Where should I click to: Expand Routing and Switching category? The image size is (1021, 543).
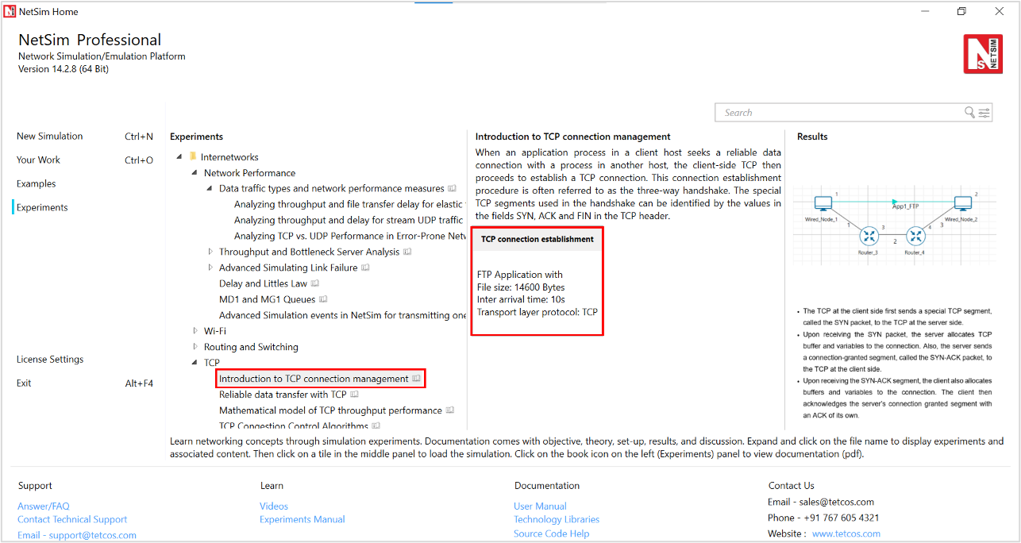tap(195, 347)
